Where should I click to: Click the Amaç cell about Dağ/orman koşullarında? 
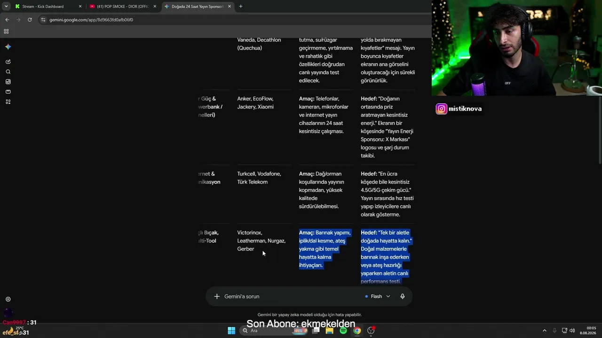pos(322,190)
